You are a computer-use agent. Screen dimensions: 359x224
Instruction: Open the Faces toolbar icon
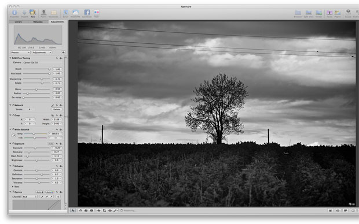click(329, 13)
